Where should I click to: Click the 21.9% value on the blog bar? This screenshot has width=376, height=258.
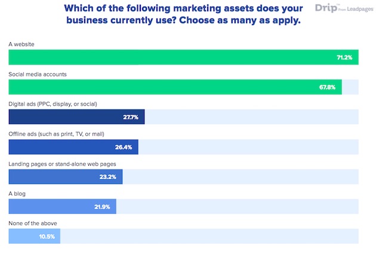pos(102,206)
